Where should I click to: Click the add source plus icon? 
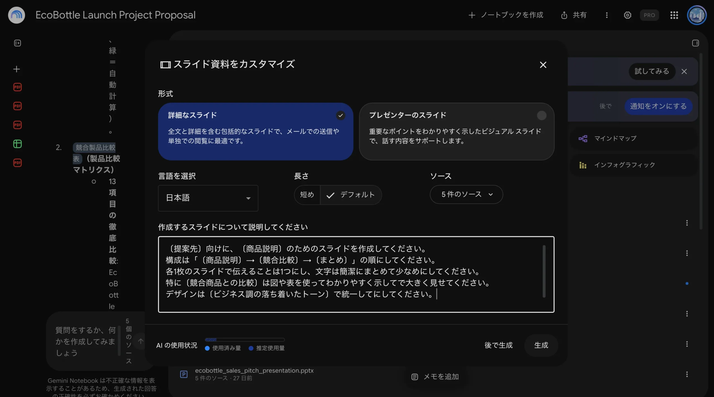coord(17,69)
